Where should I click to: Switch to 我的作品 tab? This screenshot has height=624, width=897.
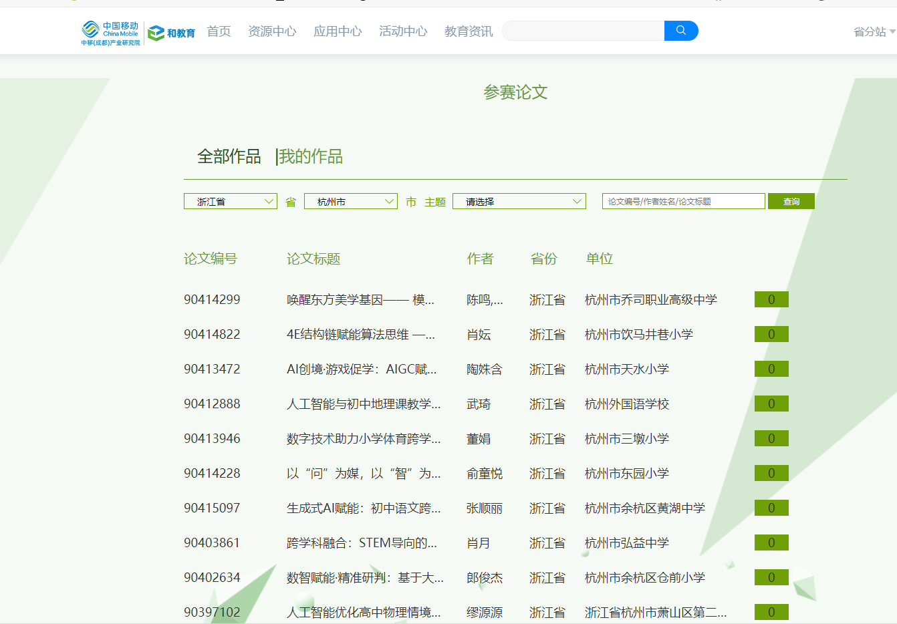[310, 156]
